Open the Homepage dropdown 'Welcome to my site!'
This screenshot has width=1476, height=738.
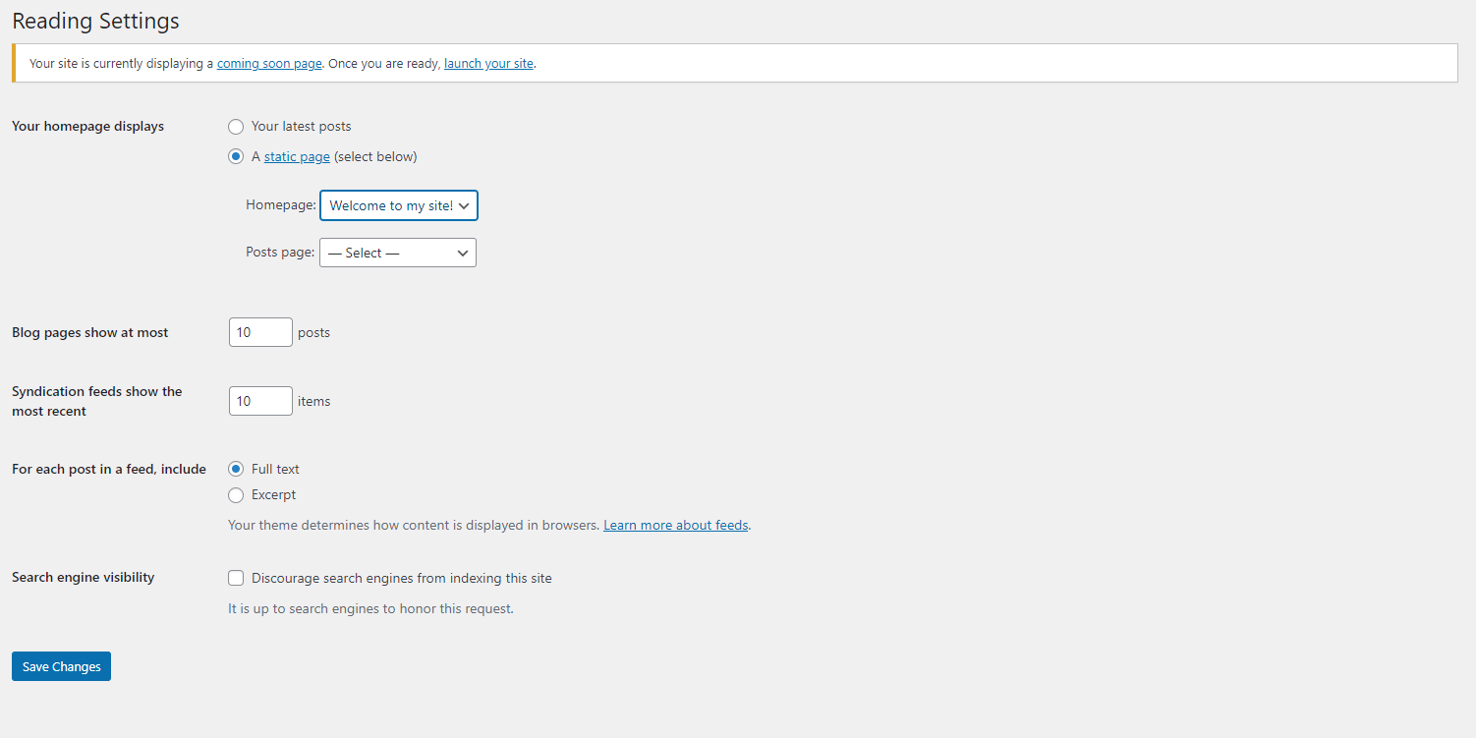(399, 205)
